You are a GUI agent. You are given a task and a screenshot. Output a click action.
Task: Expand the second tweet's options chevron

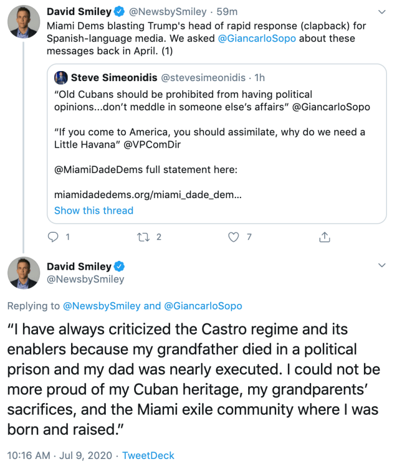[x=382, y=265]
